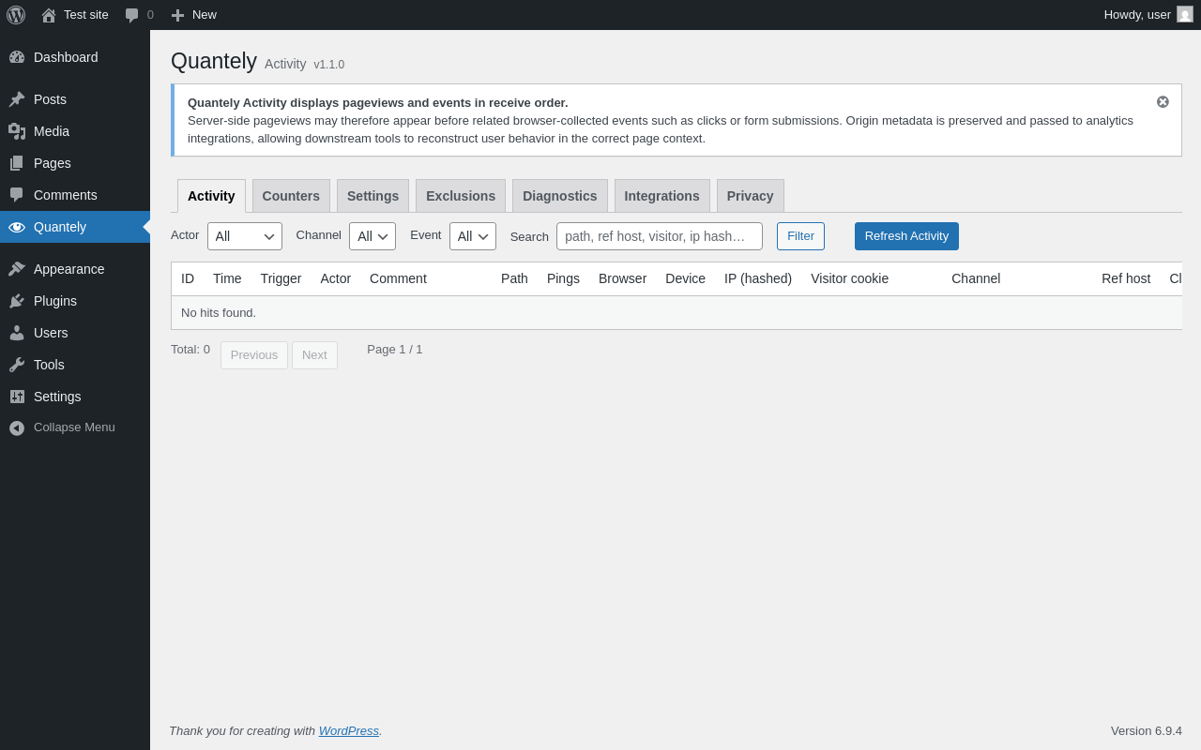Open Users in the sidebar menu
This screenshot has height=750, width=1201.
[x=75, y=333]
